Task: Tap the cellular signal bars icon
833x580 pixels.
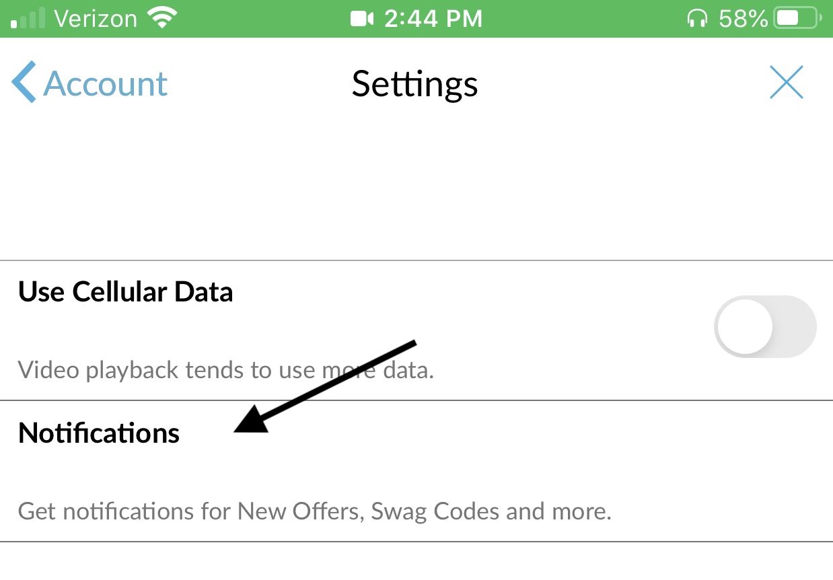Action: [x=28, y=19]
